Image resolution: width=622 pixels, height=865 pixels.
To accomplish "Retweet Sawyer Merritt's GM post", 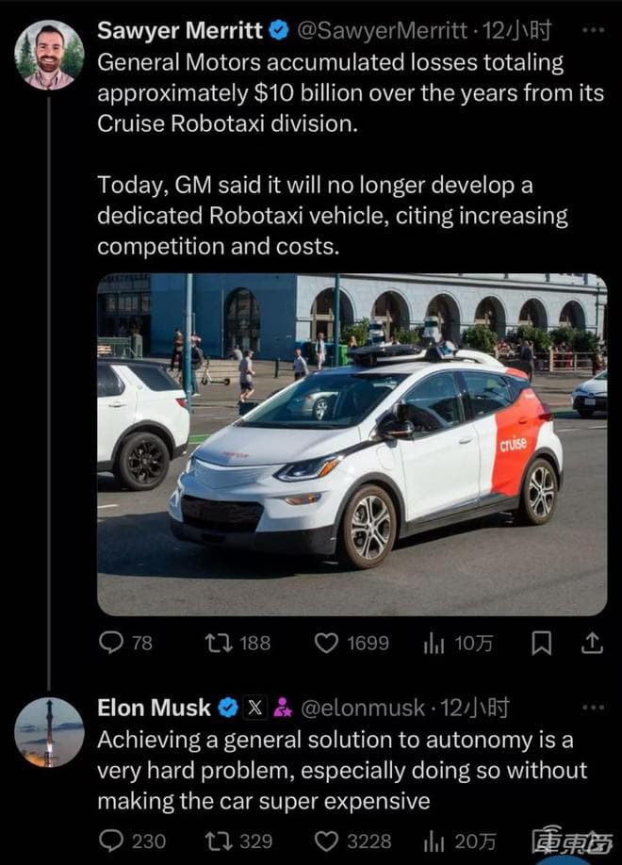I will click(216, 643).
